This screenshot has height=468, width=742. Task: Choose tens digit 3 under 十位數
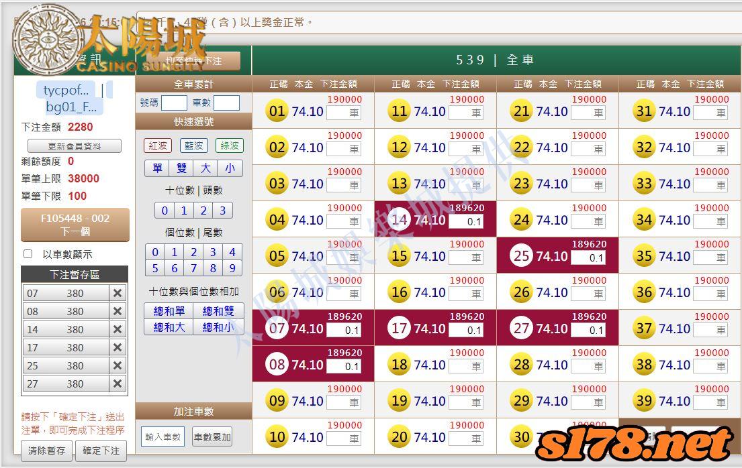coord(222,211)
